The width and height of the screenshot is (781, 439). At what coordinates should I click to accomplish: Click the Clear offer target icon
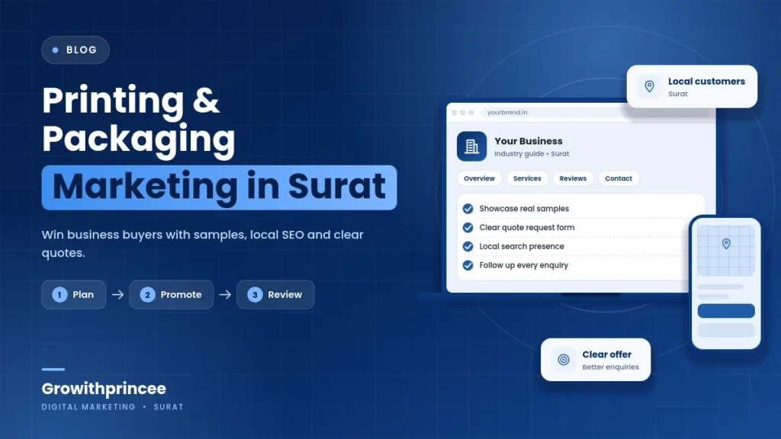click(564, 360)
